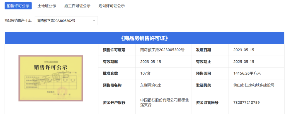Click the account number 732877210759
The height and width of the screenshot is (119, 301).
246,103
